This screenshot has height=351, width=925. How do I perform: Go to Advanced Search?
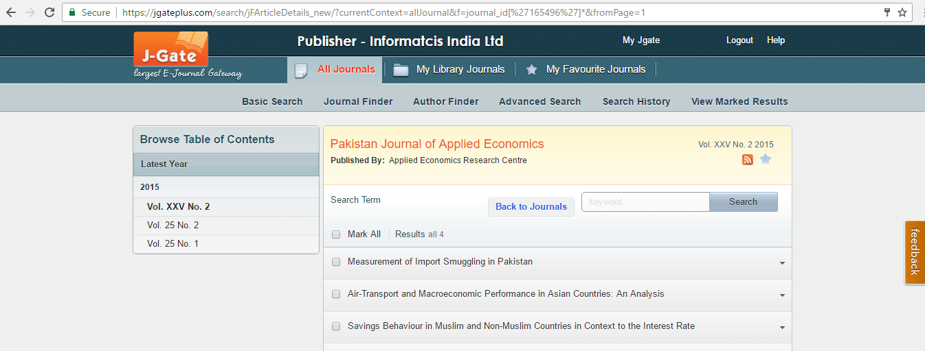(540, 101)
